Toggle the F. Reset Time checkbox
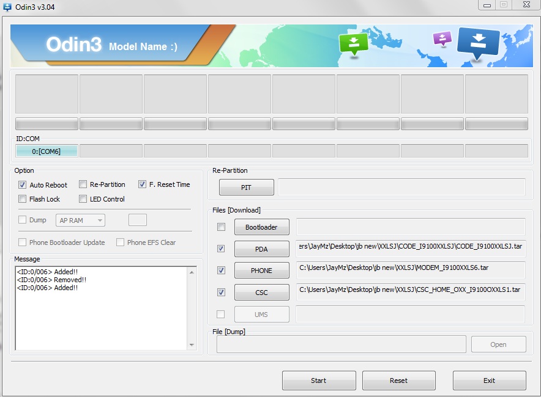 point(142,184)
